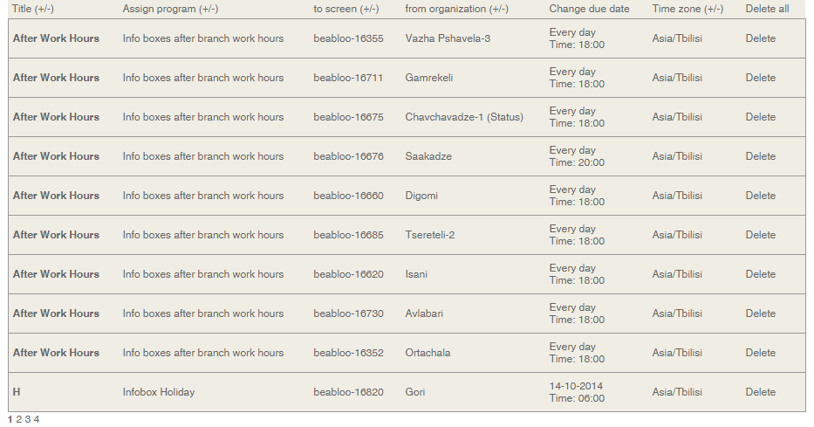Open screen beabloo-16355 entry
814x427 pixels.
pos(348,38)
